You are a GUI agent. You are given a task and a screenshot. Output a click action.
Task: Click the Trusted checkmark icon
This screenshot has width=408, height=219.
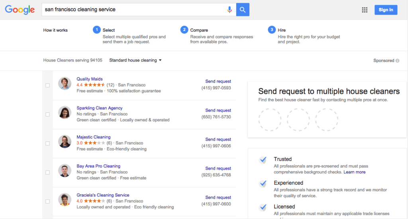coord(263,159)
